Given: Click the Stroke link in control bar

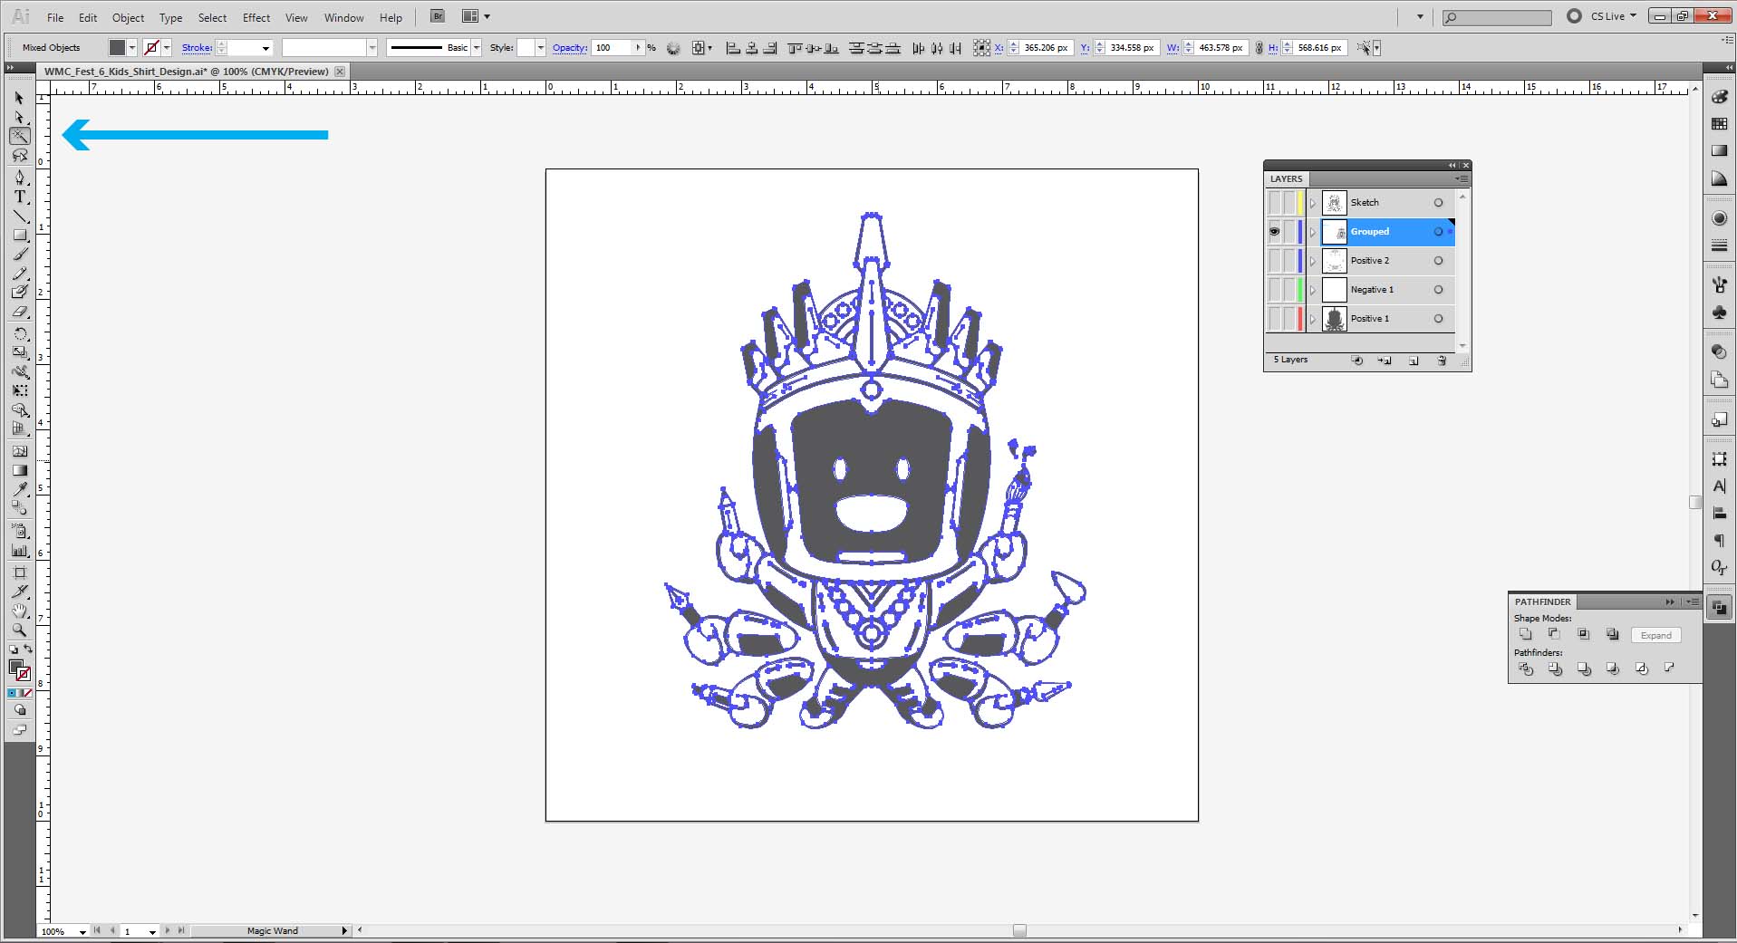Looking at the screenshot, I should point(197,48).
